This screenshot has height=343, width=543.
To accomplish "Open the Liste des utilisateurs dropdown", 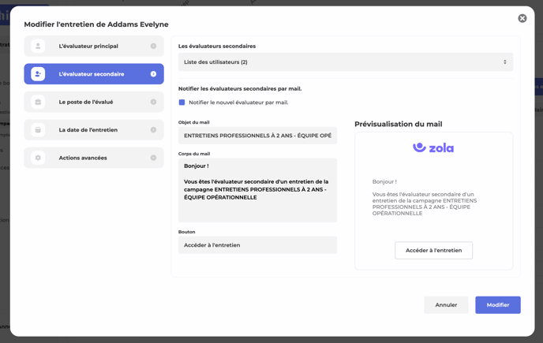I will coord(345,62).
